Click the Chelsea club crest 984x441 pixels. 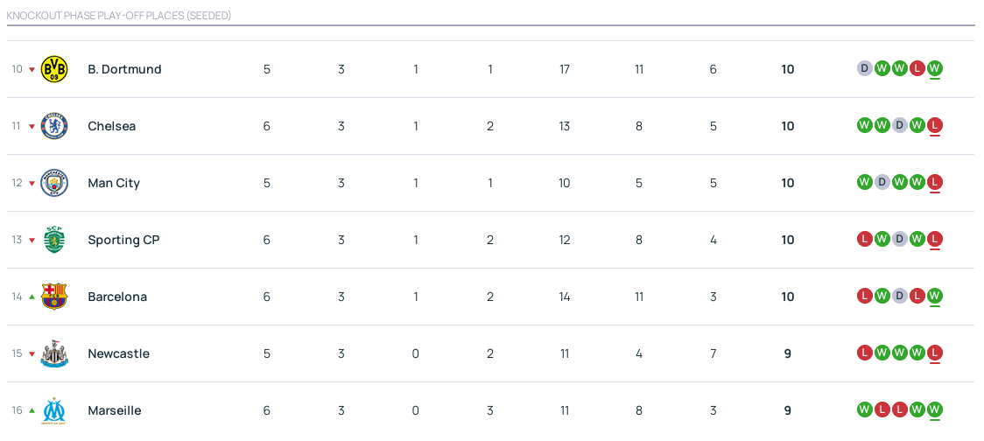[54, 126]
